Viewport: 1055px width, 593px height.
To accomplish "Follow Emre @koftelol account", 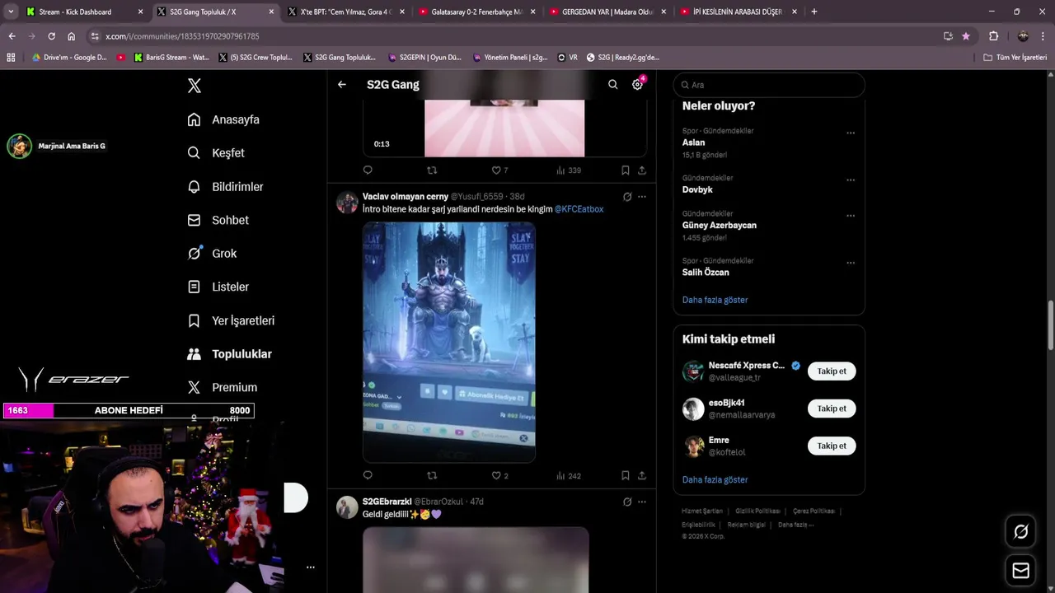I will pos(832,446).
